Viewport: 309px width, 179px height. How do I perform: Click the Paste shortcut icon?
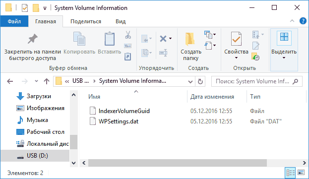click(127, 57)
